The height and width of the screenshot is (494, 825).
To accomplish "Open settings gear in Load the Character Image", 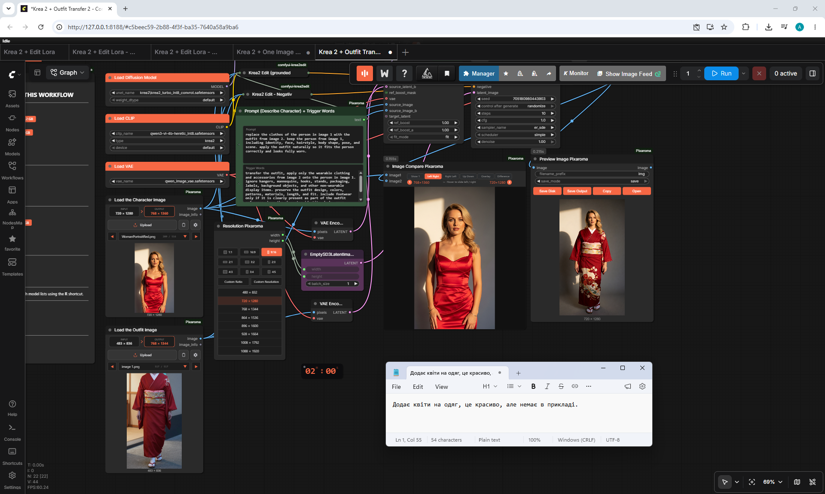I will 196,225.
